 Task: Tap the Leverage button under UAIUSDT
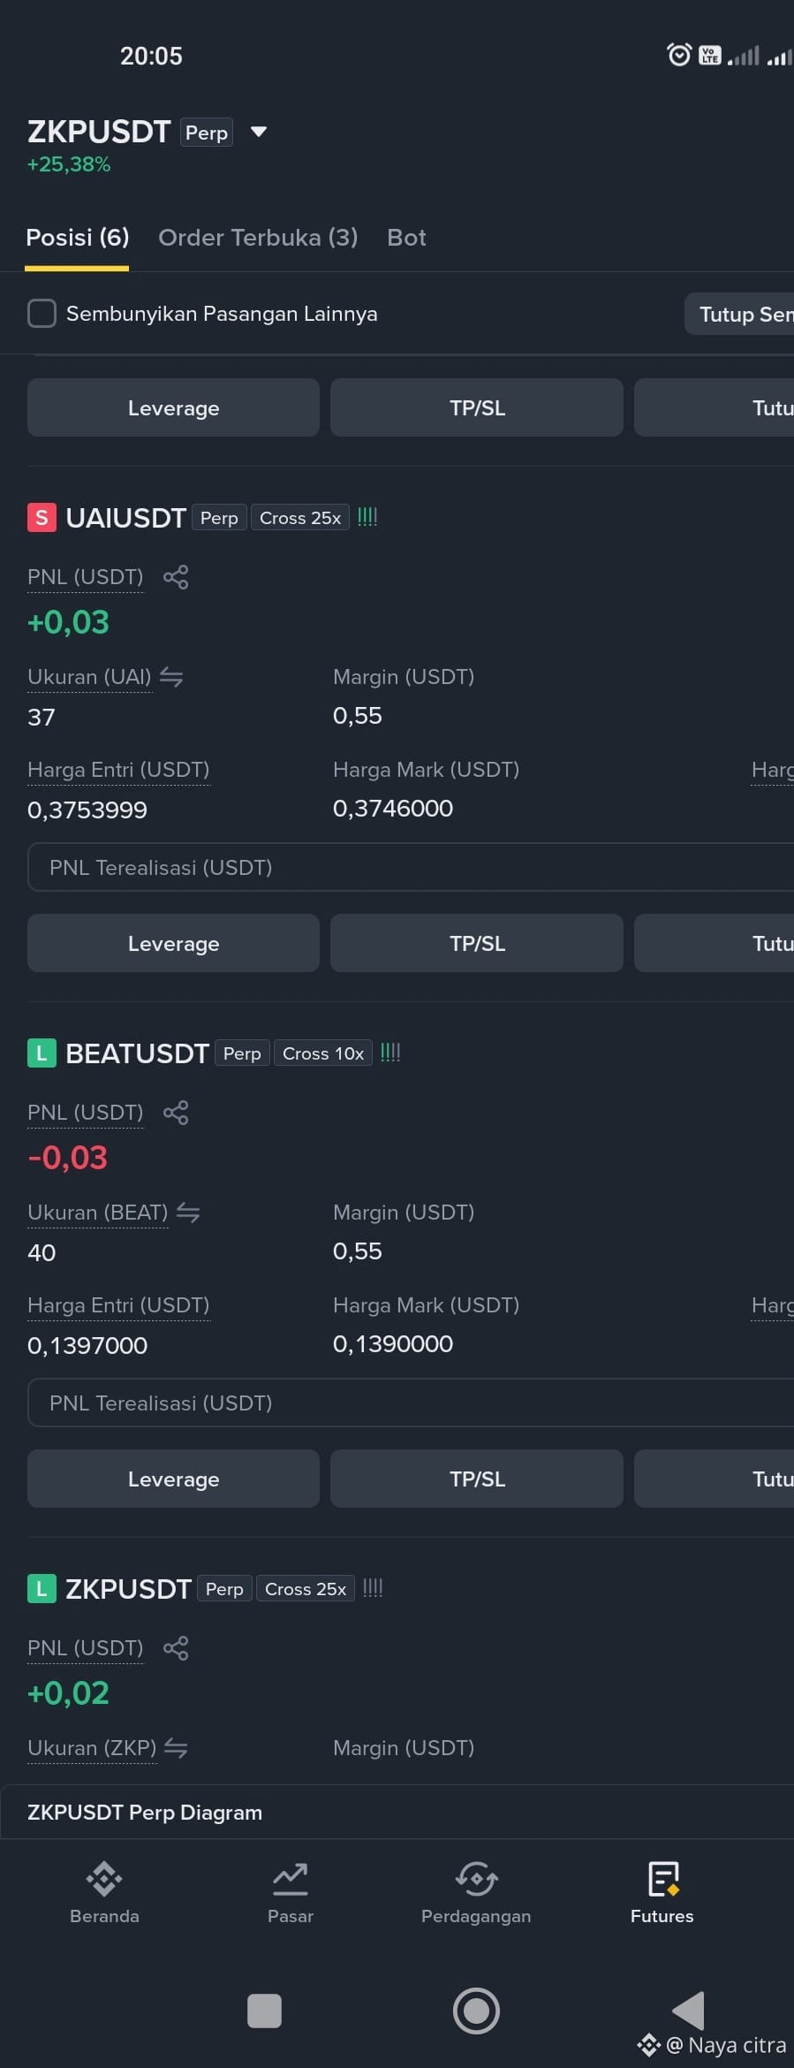tap(173, 943)
